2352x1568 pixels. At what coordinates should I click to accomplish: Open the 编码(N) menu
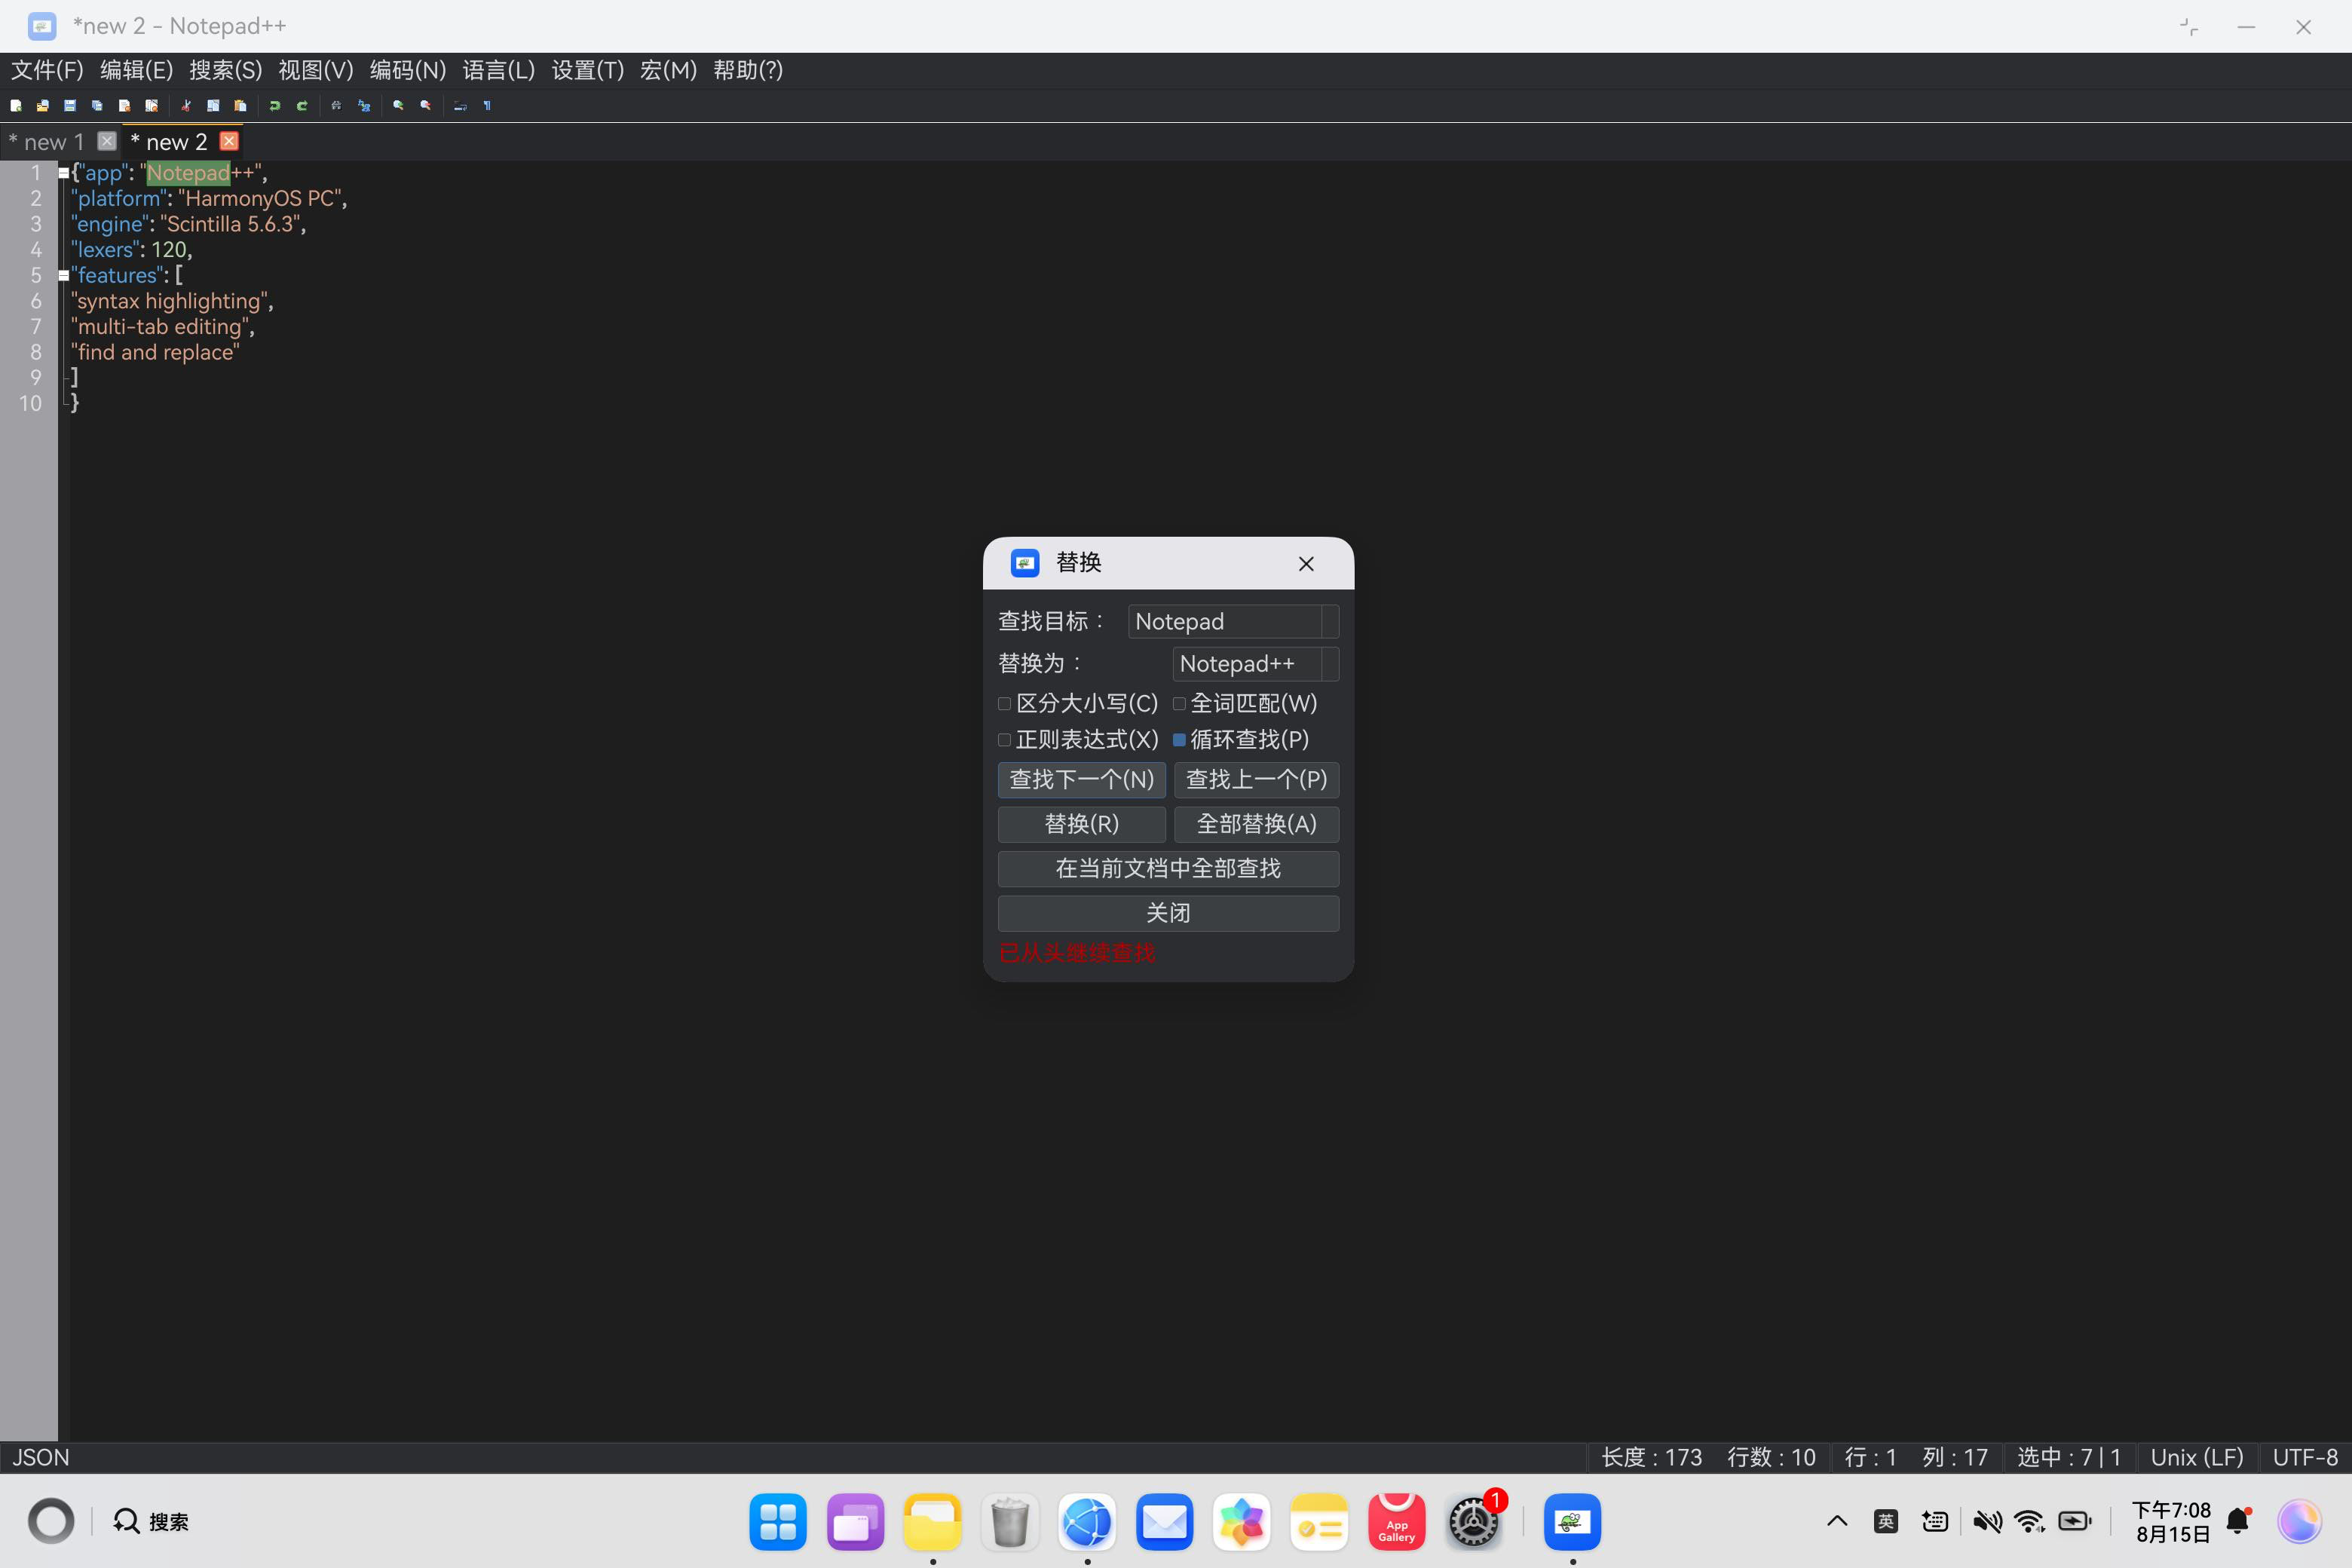tap(408, 70)
